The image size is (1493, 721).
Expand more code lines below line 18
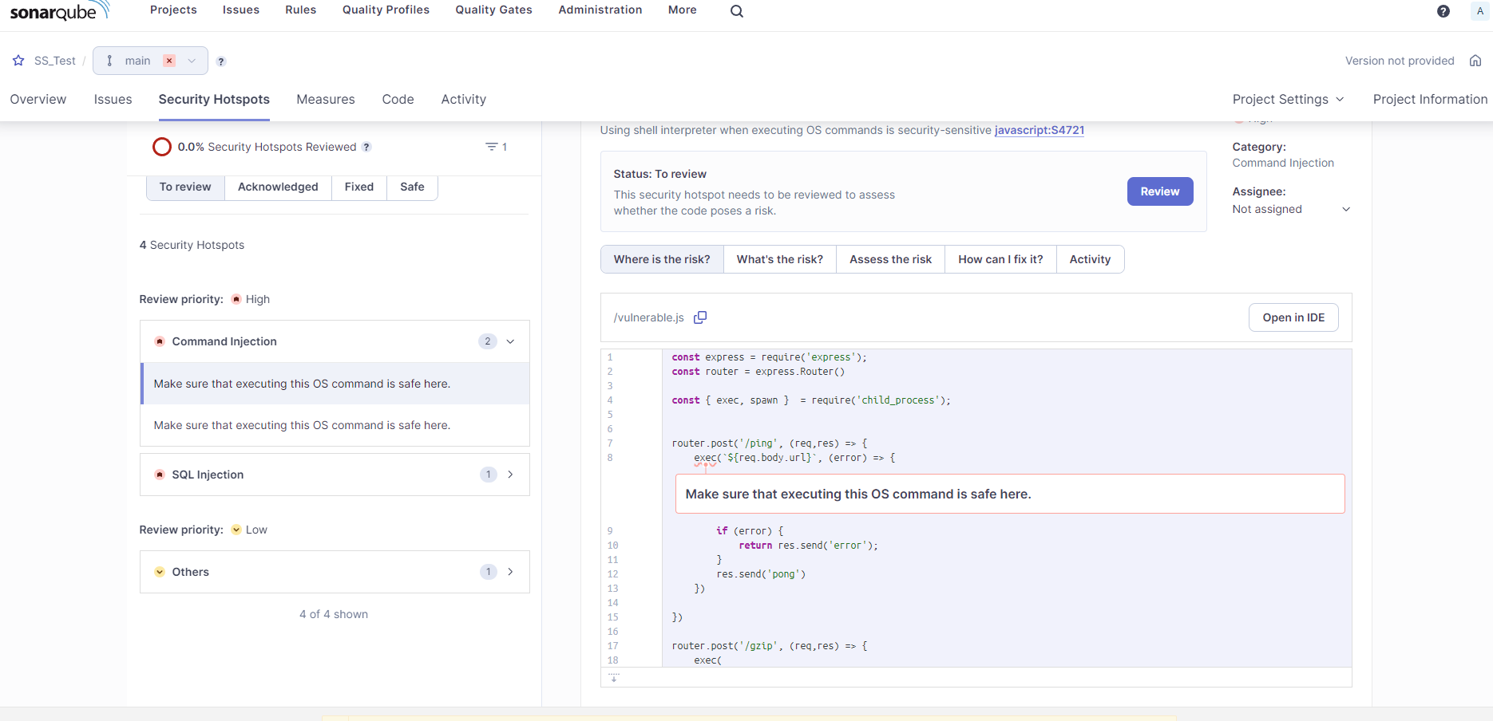point(613,677)
